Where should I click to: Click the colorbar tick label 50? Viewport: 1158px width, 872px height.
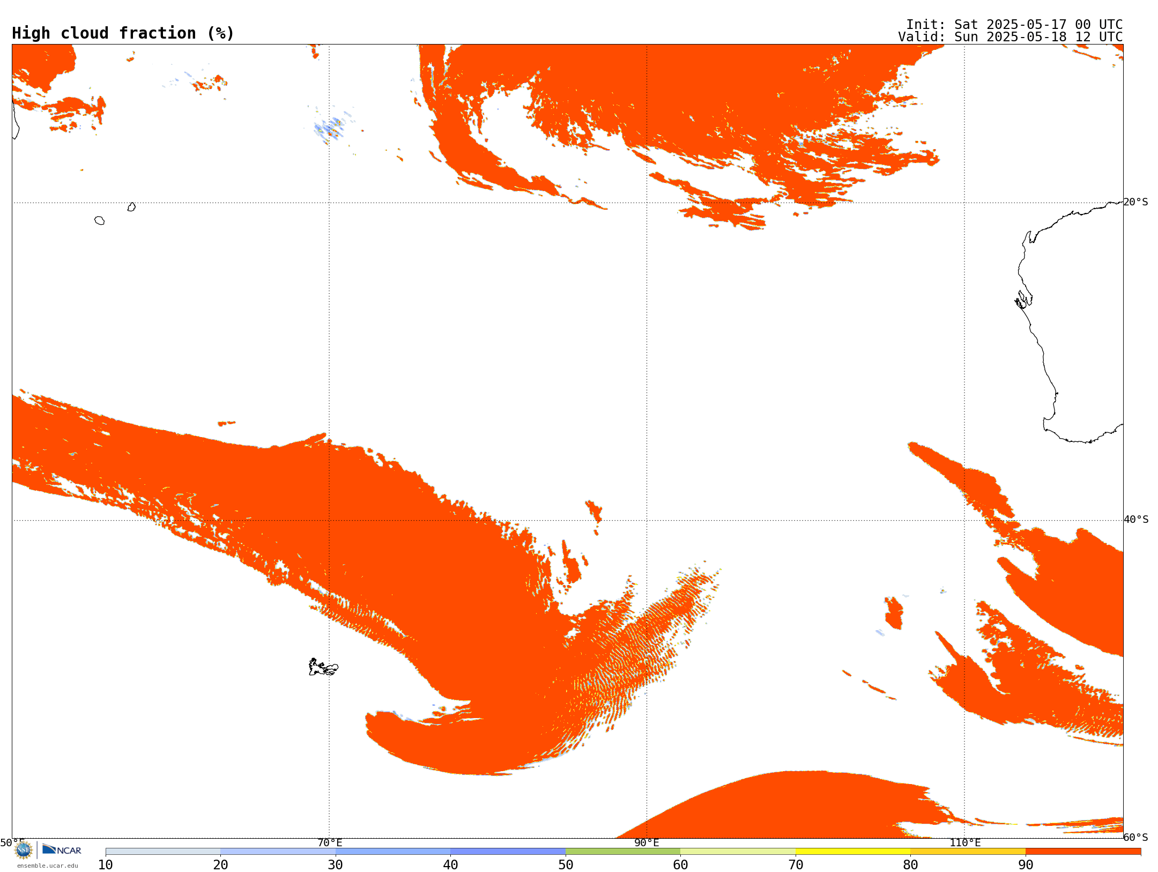(566, 865)
